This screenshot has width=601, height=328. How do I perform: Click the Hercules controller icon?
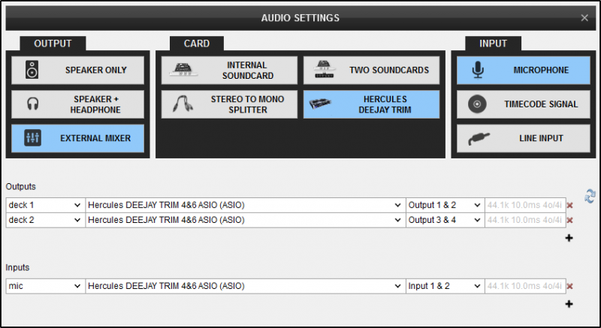[x=320, y=104]
